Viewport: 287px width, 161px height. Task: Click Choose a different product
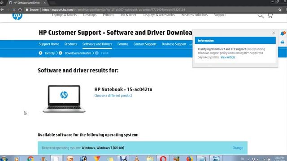pyautogui.click(x=113, y=95)
